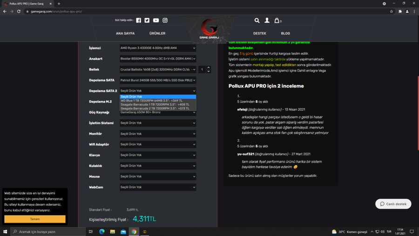Viewport: 419px width, 236px height.
Task: Open the Twitter social icon
Action: 147,20
